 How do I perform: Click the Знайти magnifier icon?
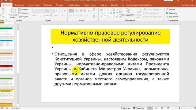(167, 9)
